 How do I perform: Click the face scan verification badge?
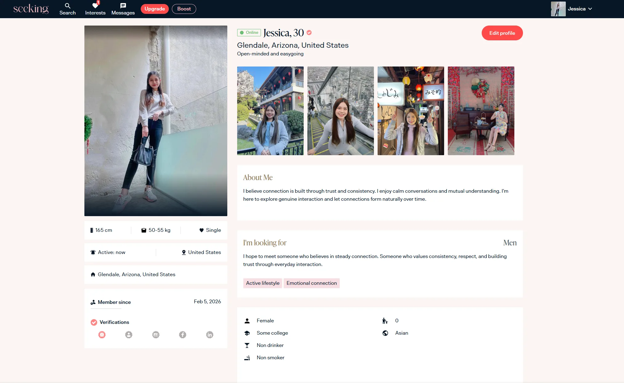coord(102,335)
